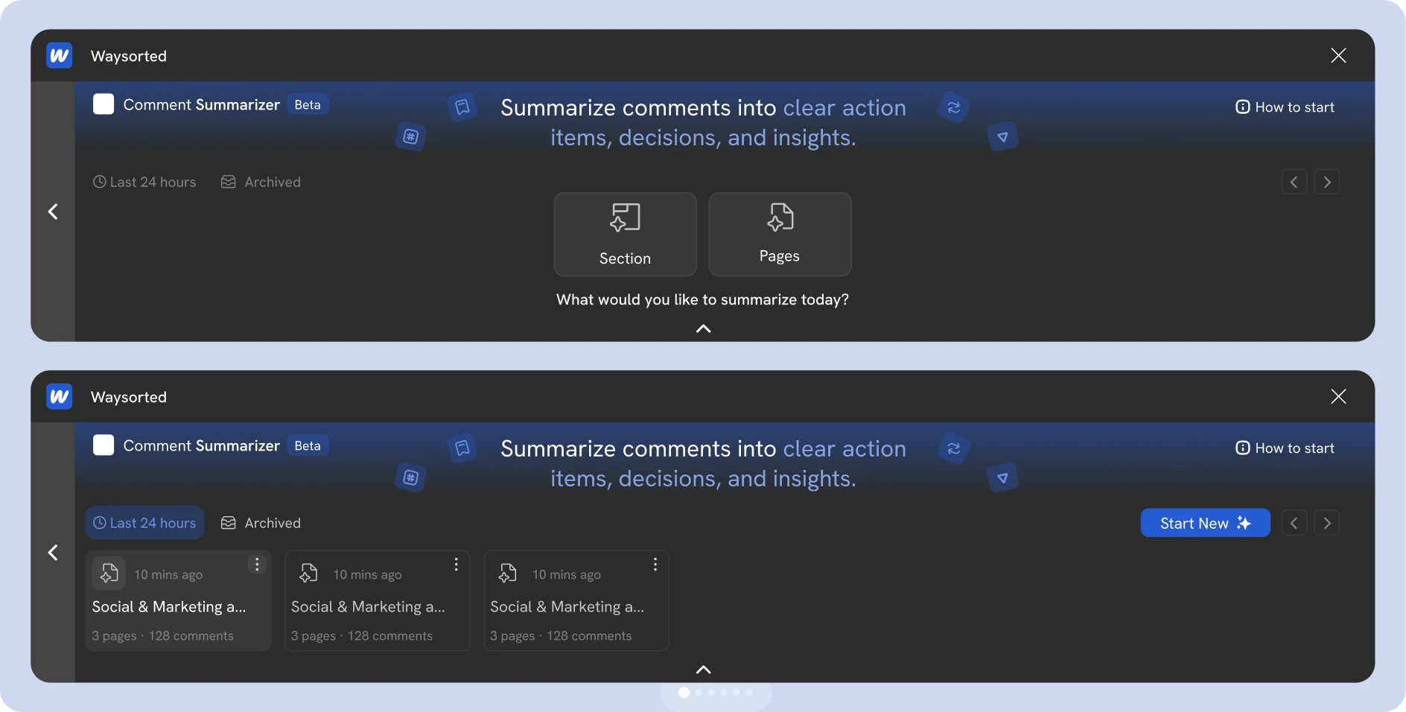Click the clock icon in bottom panel
This screenshot has width=1406, height=712.
(99, 523)
